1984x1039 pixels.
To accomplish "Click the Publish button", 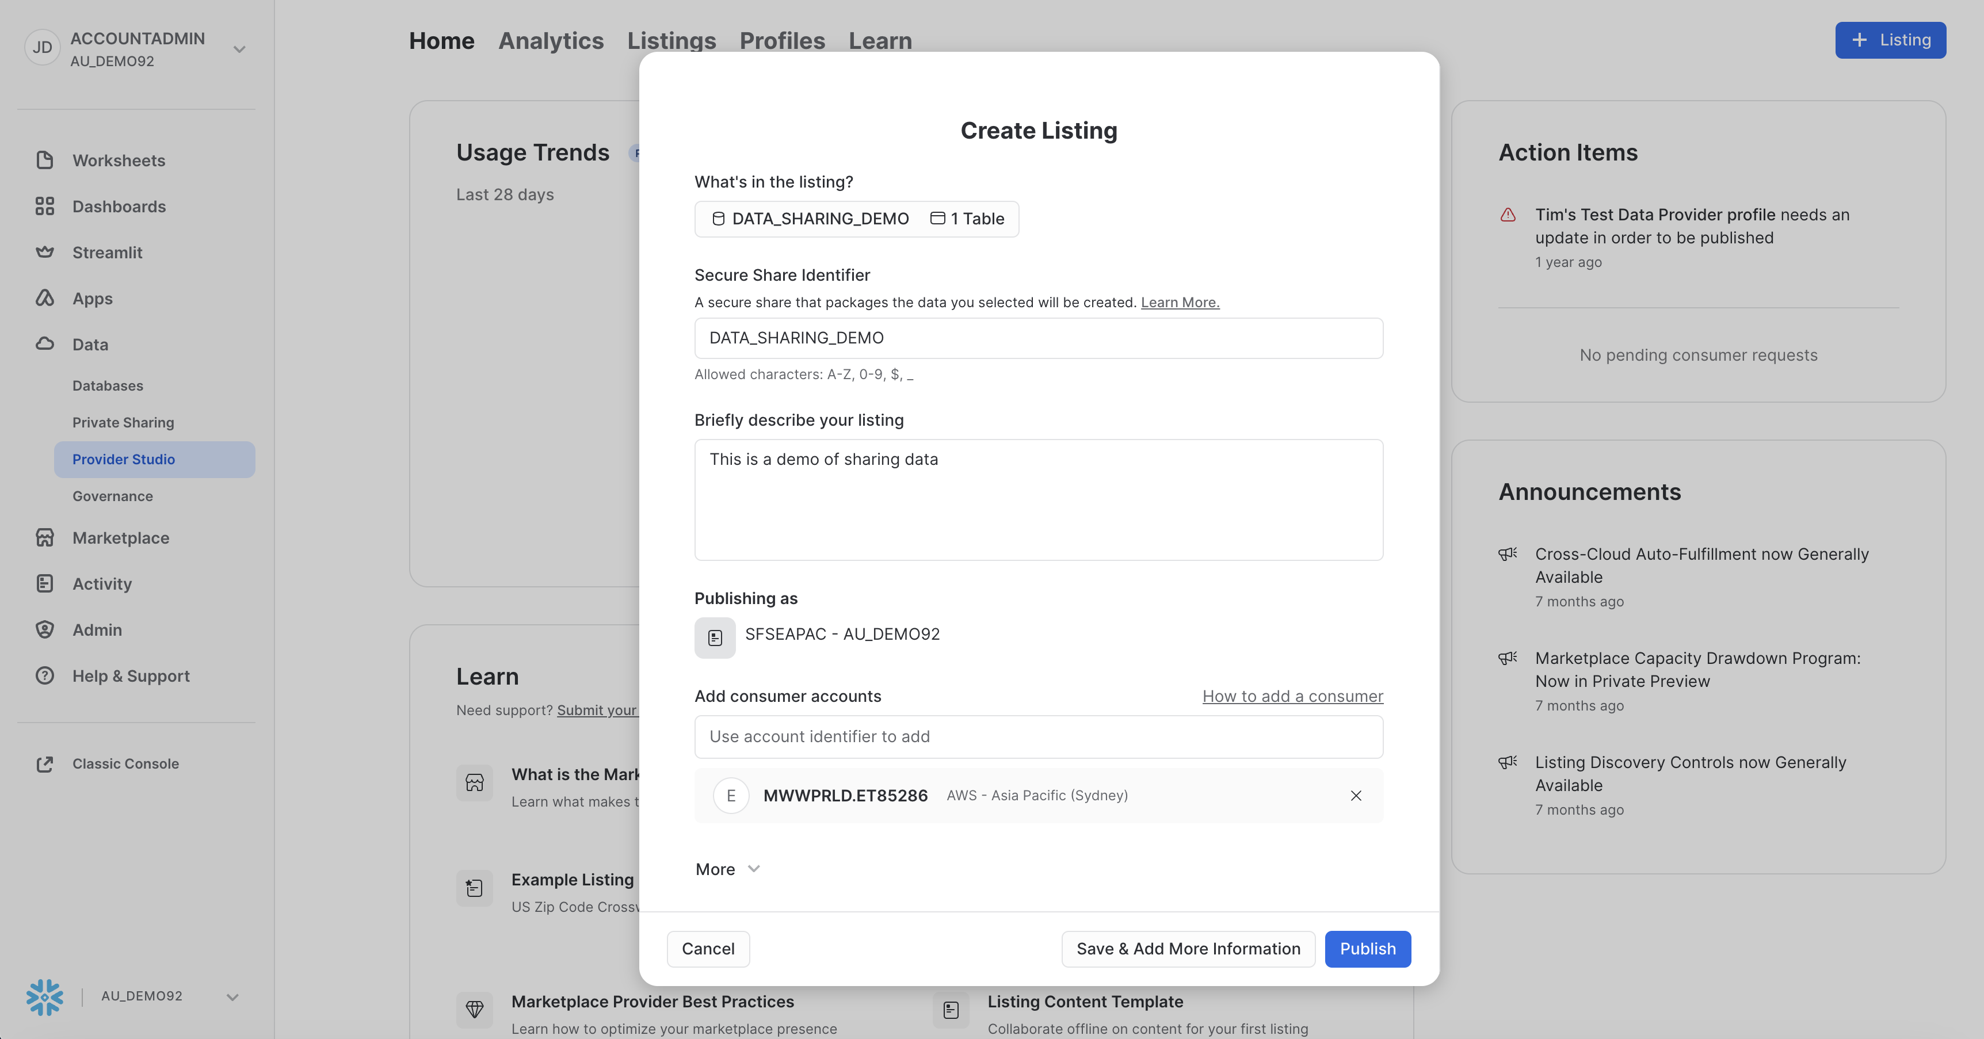I will 1367,949.
